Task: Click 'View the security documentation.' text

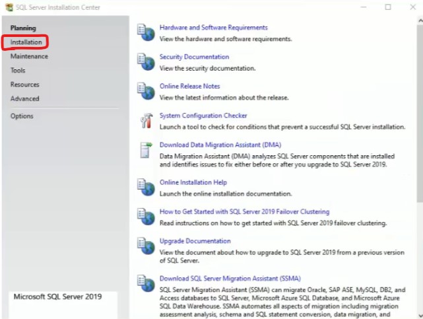Action: [207, 68]
